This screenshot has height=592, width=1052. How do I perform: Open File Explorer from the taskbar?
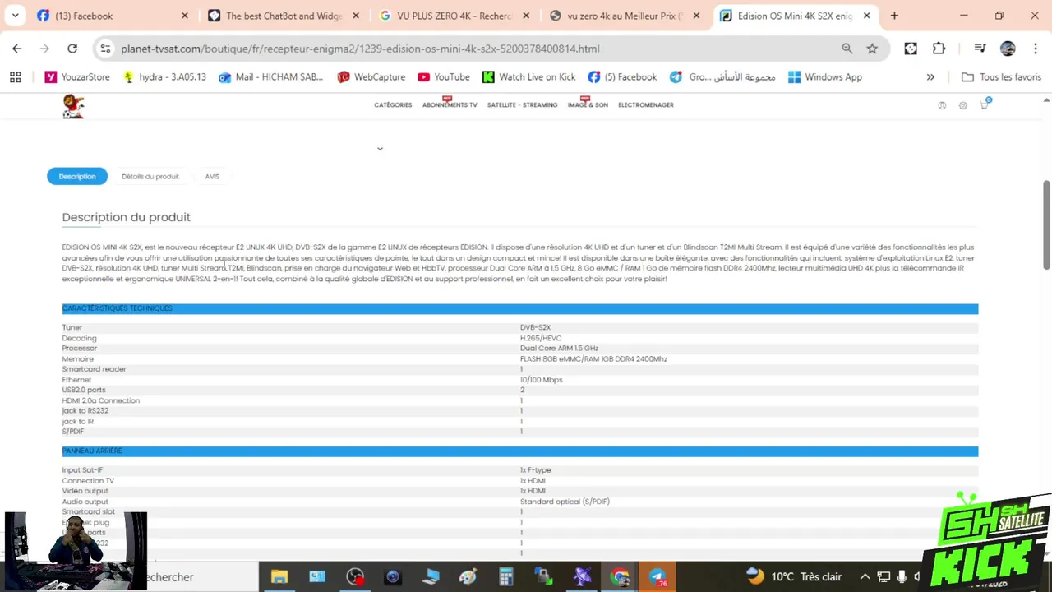point(279,577)
